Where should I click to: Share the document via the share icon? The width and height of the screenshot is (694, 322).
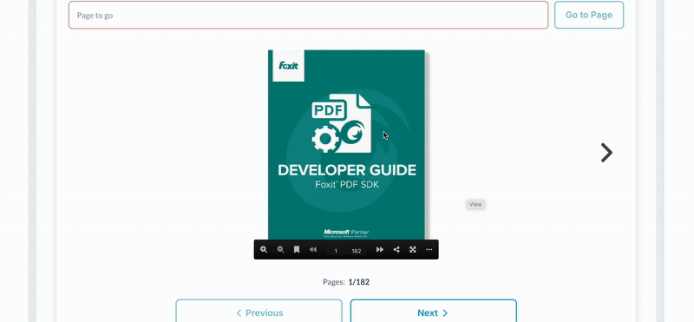pyautogui.click(x=396, y=250)
